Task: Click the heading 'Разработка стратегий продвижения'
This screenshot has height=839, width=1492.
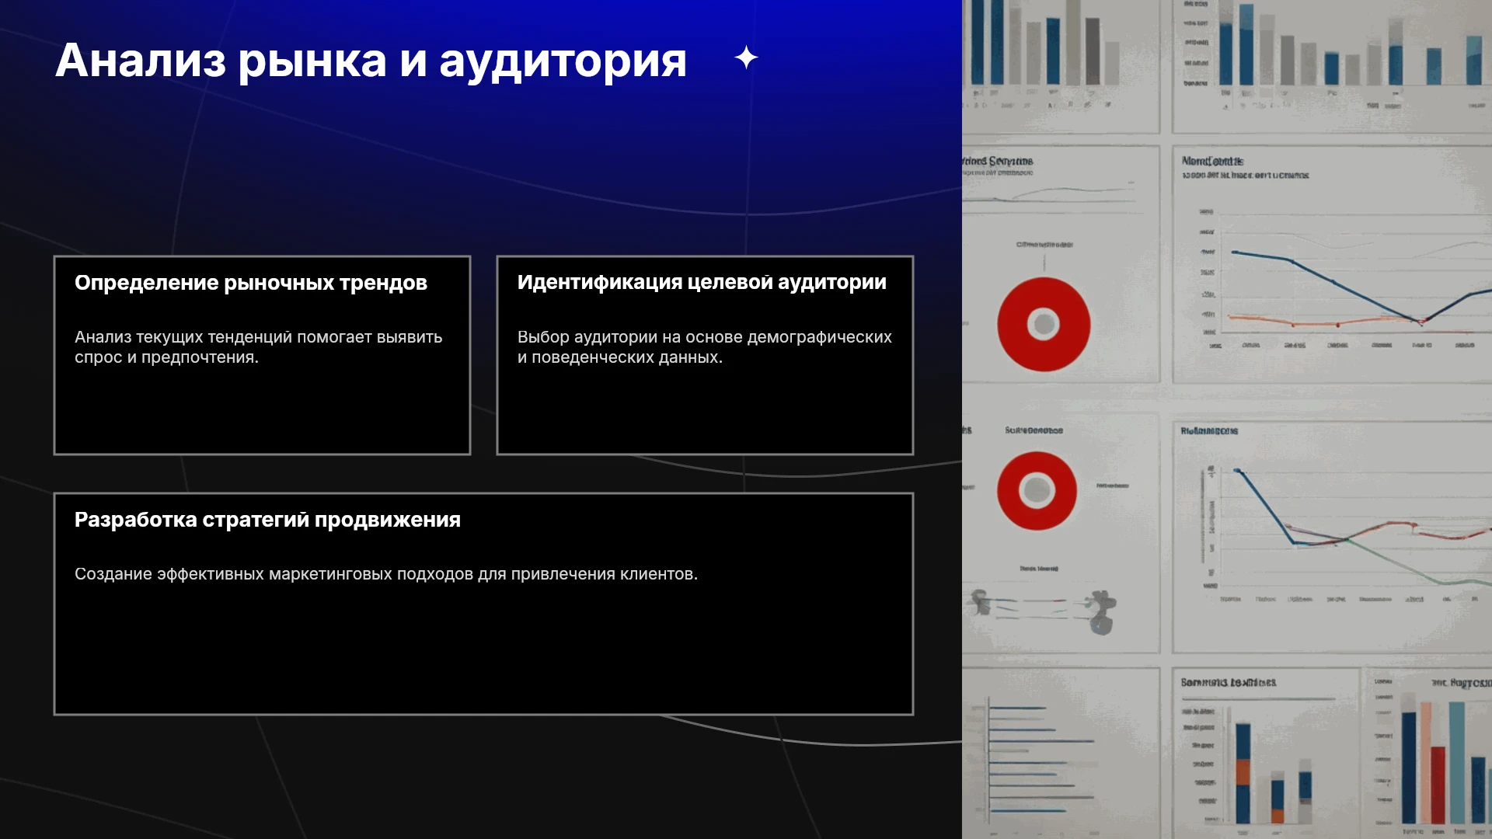Action: [267, 520]
